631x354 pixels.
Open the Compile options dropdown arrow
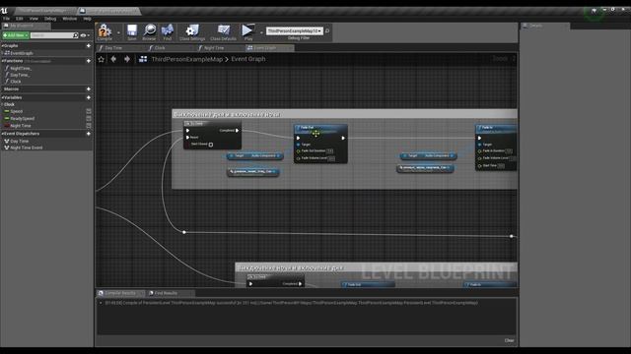click(x=118, y=32)
